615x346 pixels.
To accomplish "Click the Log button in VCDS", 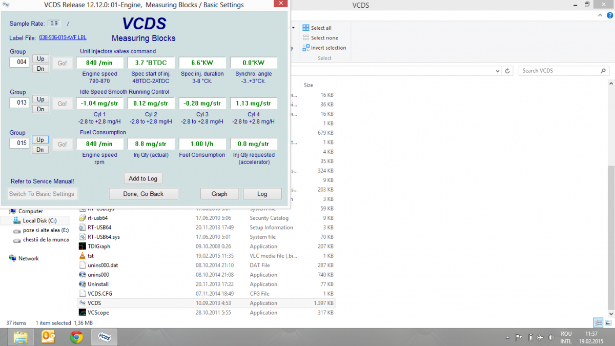I will click(x=262, y=194).
